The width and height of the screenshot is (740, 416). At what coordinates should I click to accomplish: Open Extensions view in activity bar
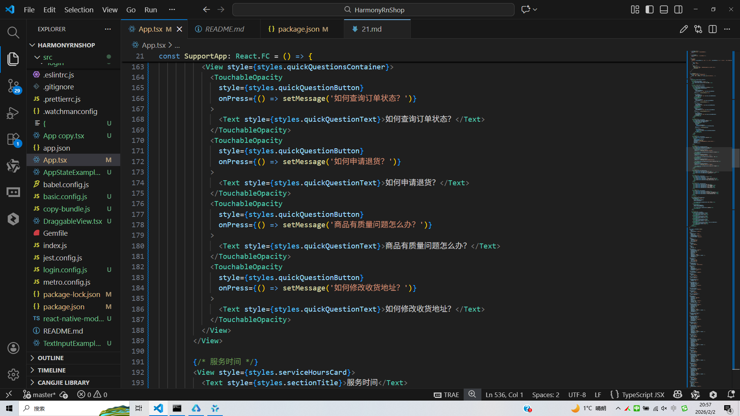click(x=13, y=139)
